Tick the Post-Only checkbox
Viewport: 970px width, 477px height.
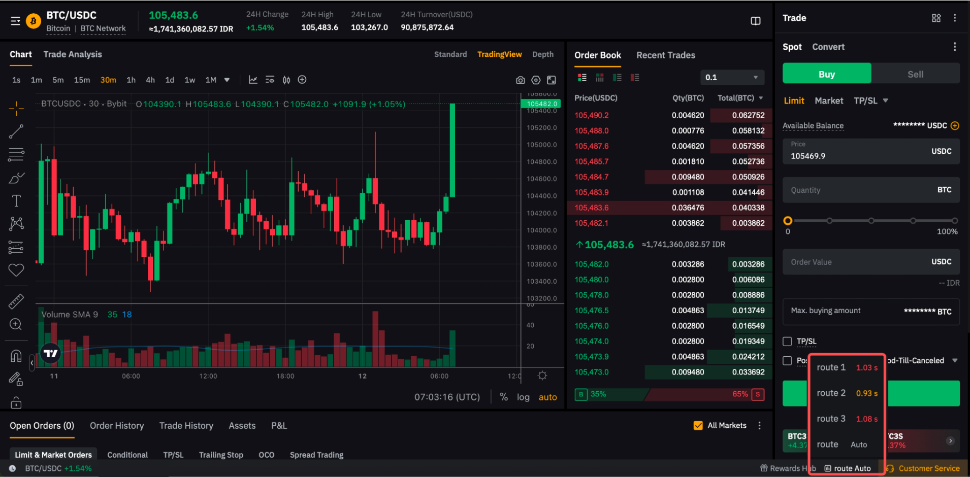[787, 361]
